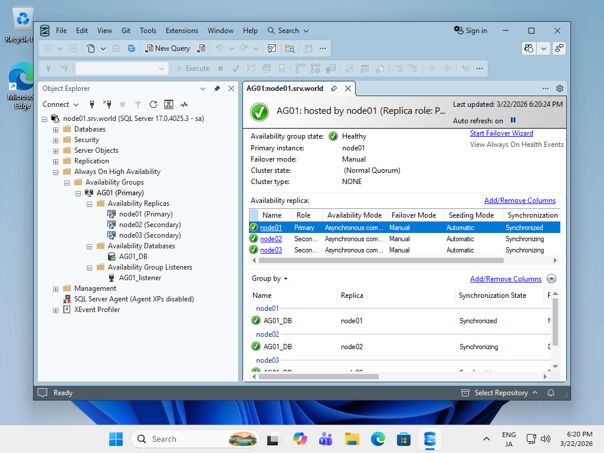Expand the Server Objects folder

pyautogui.click(x=56, y=151)
